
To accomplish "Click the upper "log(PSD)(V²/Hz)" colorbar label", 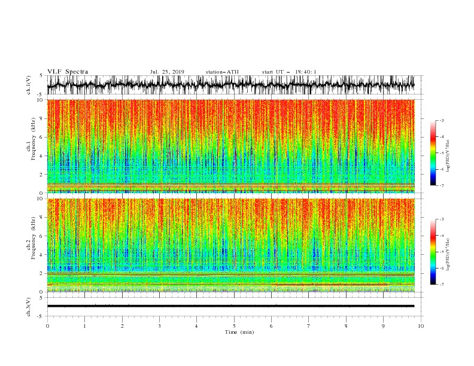I will [x=448, y=156].
